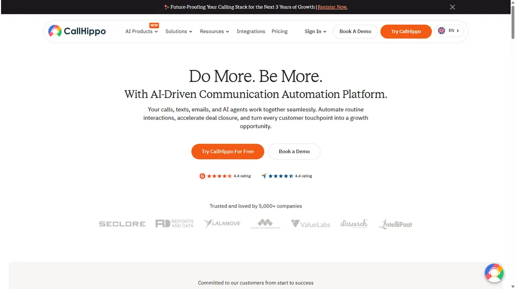Click the G2 4.4 rating text
Screen dimensions: 517x289
(x=242, y=176)
